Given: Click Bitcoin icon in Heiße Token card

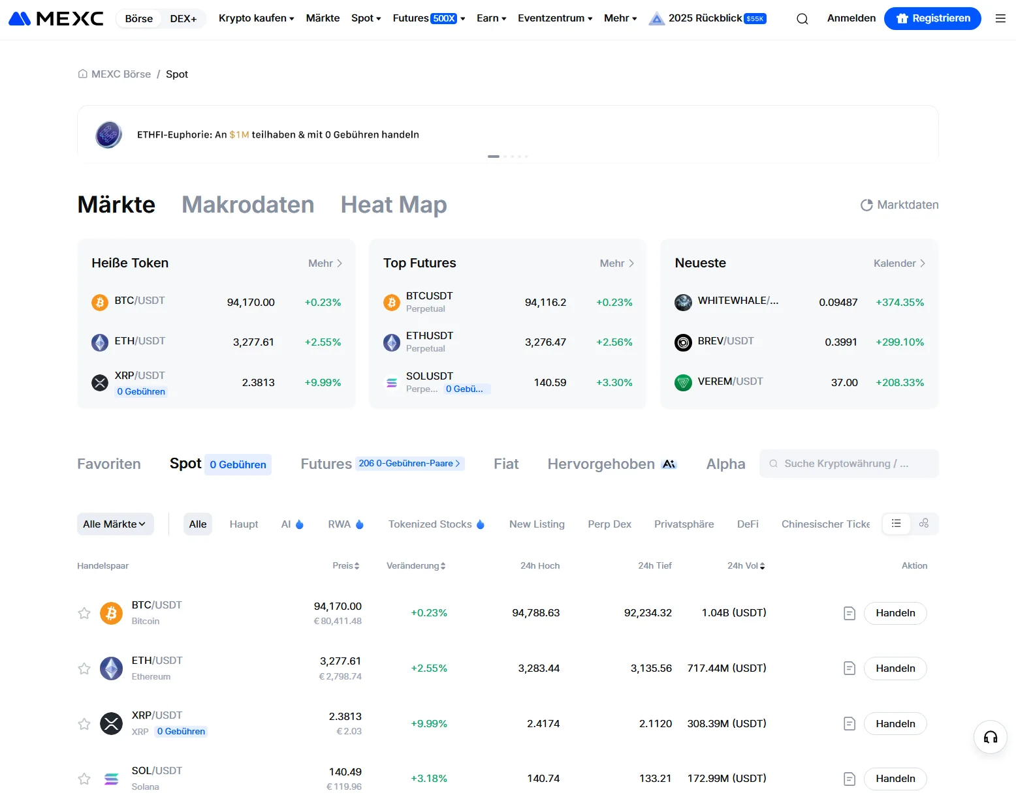Looking at the screenshot, I should [100, 302].
